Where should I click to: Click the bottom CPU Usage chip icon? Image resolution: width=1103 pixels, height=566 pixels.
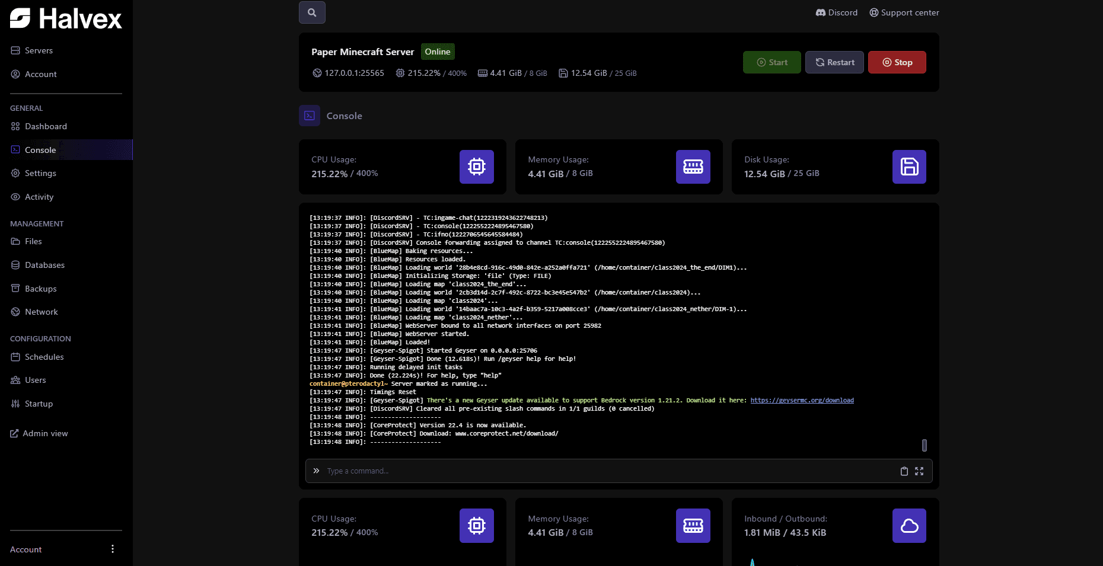(x=477, y=526)
